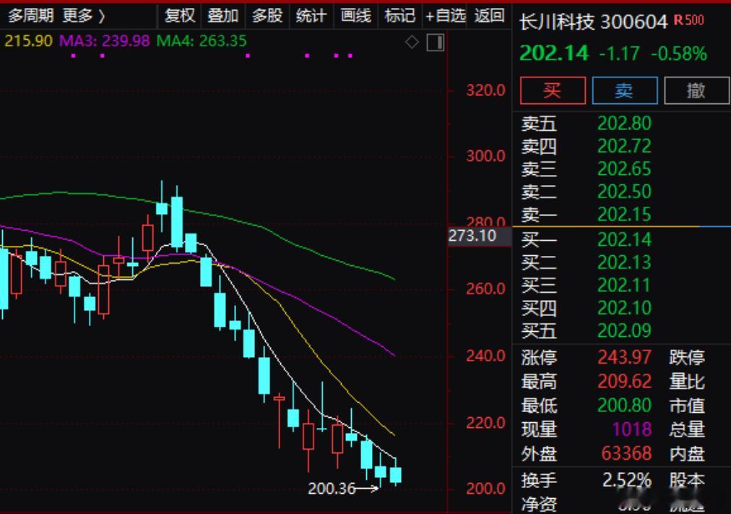
Task: Toggle the side panel layout icon
Action: pos(436,43)
